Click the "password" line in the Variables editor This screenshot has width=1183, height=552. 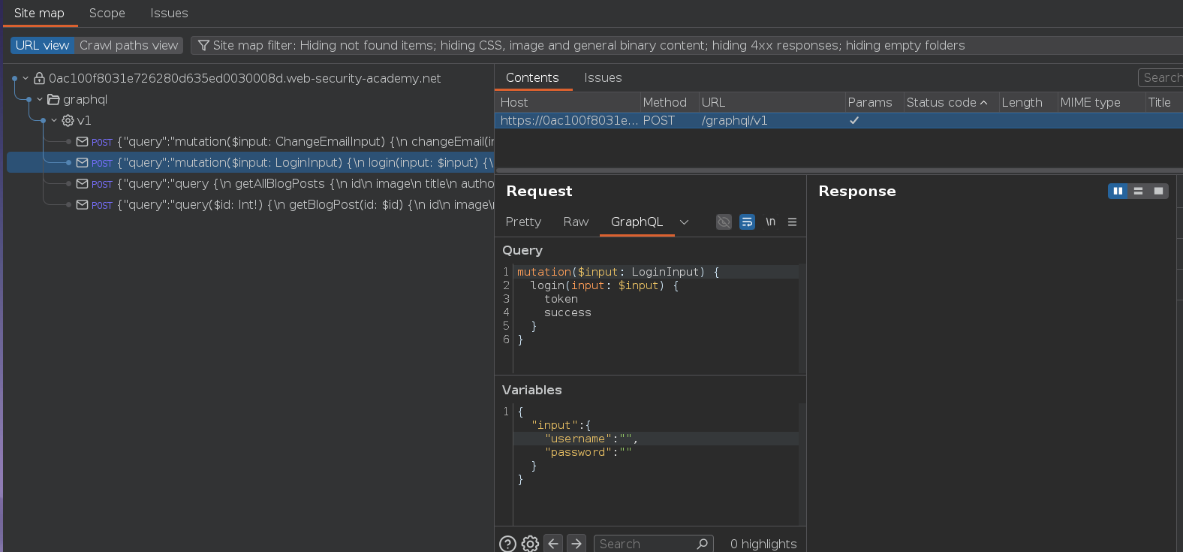[x=655, y=452]
